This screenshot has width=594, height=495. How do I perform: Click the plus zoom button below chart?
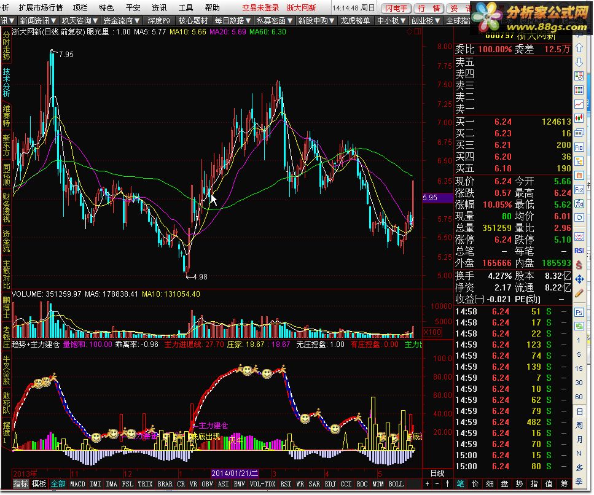tap(428, 484)
